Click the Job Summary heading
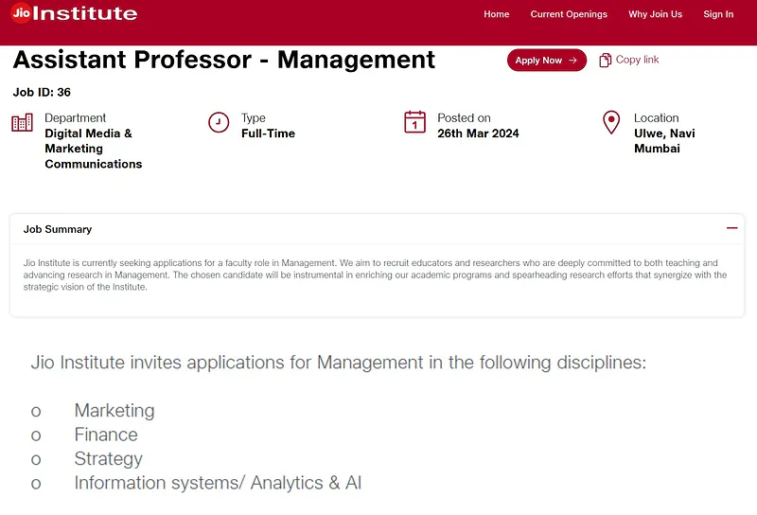Viewport: 757px width, 515px height. [x=58, y=229]
